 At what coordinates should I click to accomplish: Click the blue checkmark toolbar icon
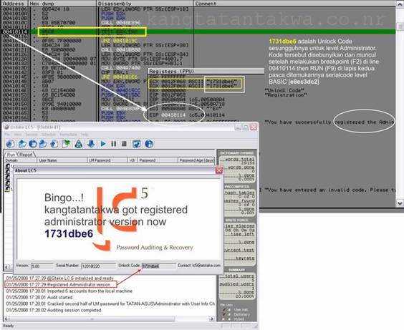pos(136,144)
